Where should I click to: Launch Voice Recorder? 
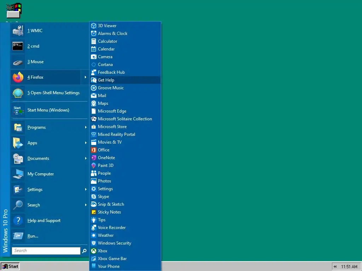coord(125,228)
